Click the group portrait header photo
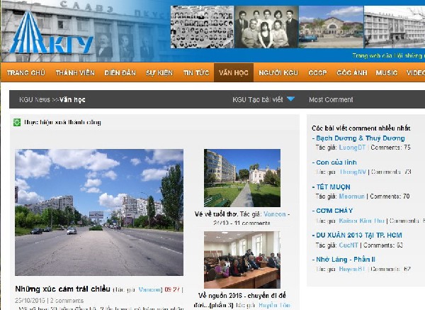425x310 pixels. click(x=266, y=27)
